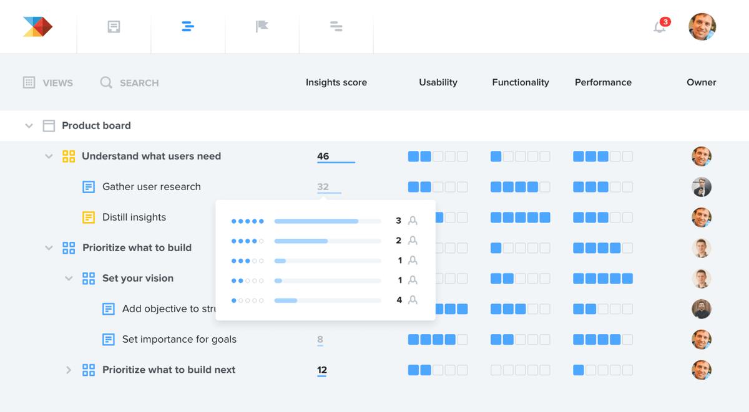Click the notification bell icon

pyautogui.click(x=659, y=27)
